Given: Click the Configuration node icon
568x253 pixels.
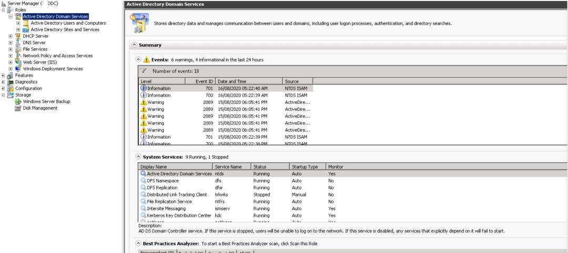Looking at the screenshot, I should pos(10,88).
